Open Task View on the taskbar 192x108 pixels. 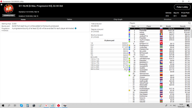coord(15,106)
